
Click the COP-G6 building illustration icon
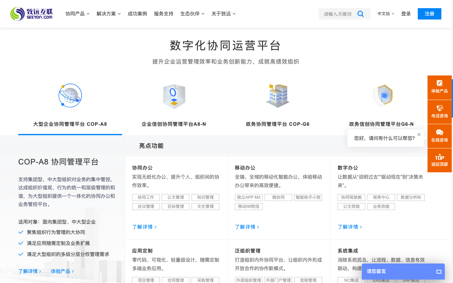click(x=278, y=95)
